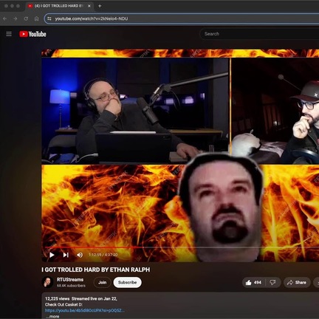The image size is (319, 319).
Task: Click the left webcam feed in the video
Action: (x=135, y=111)
